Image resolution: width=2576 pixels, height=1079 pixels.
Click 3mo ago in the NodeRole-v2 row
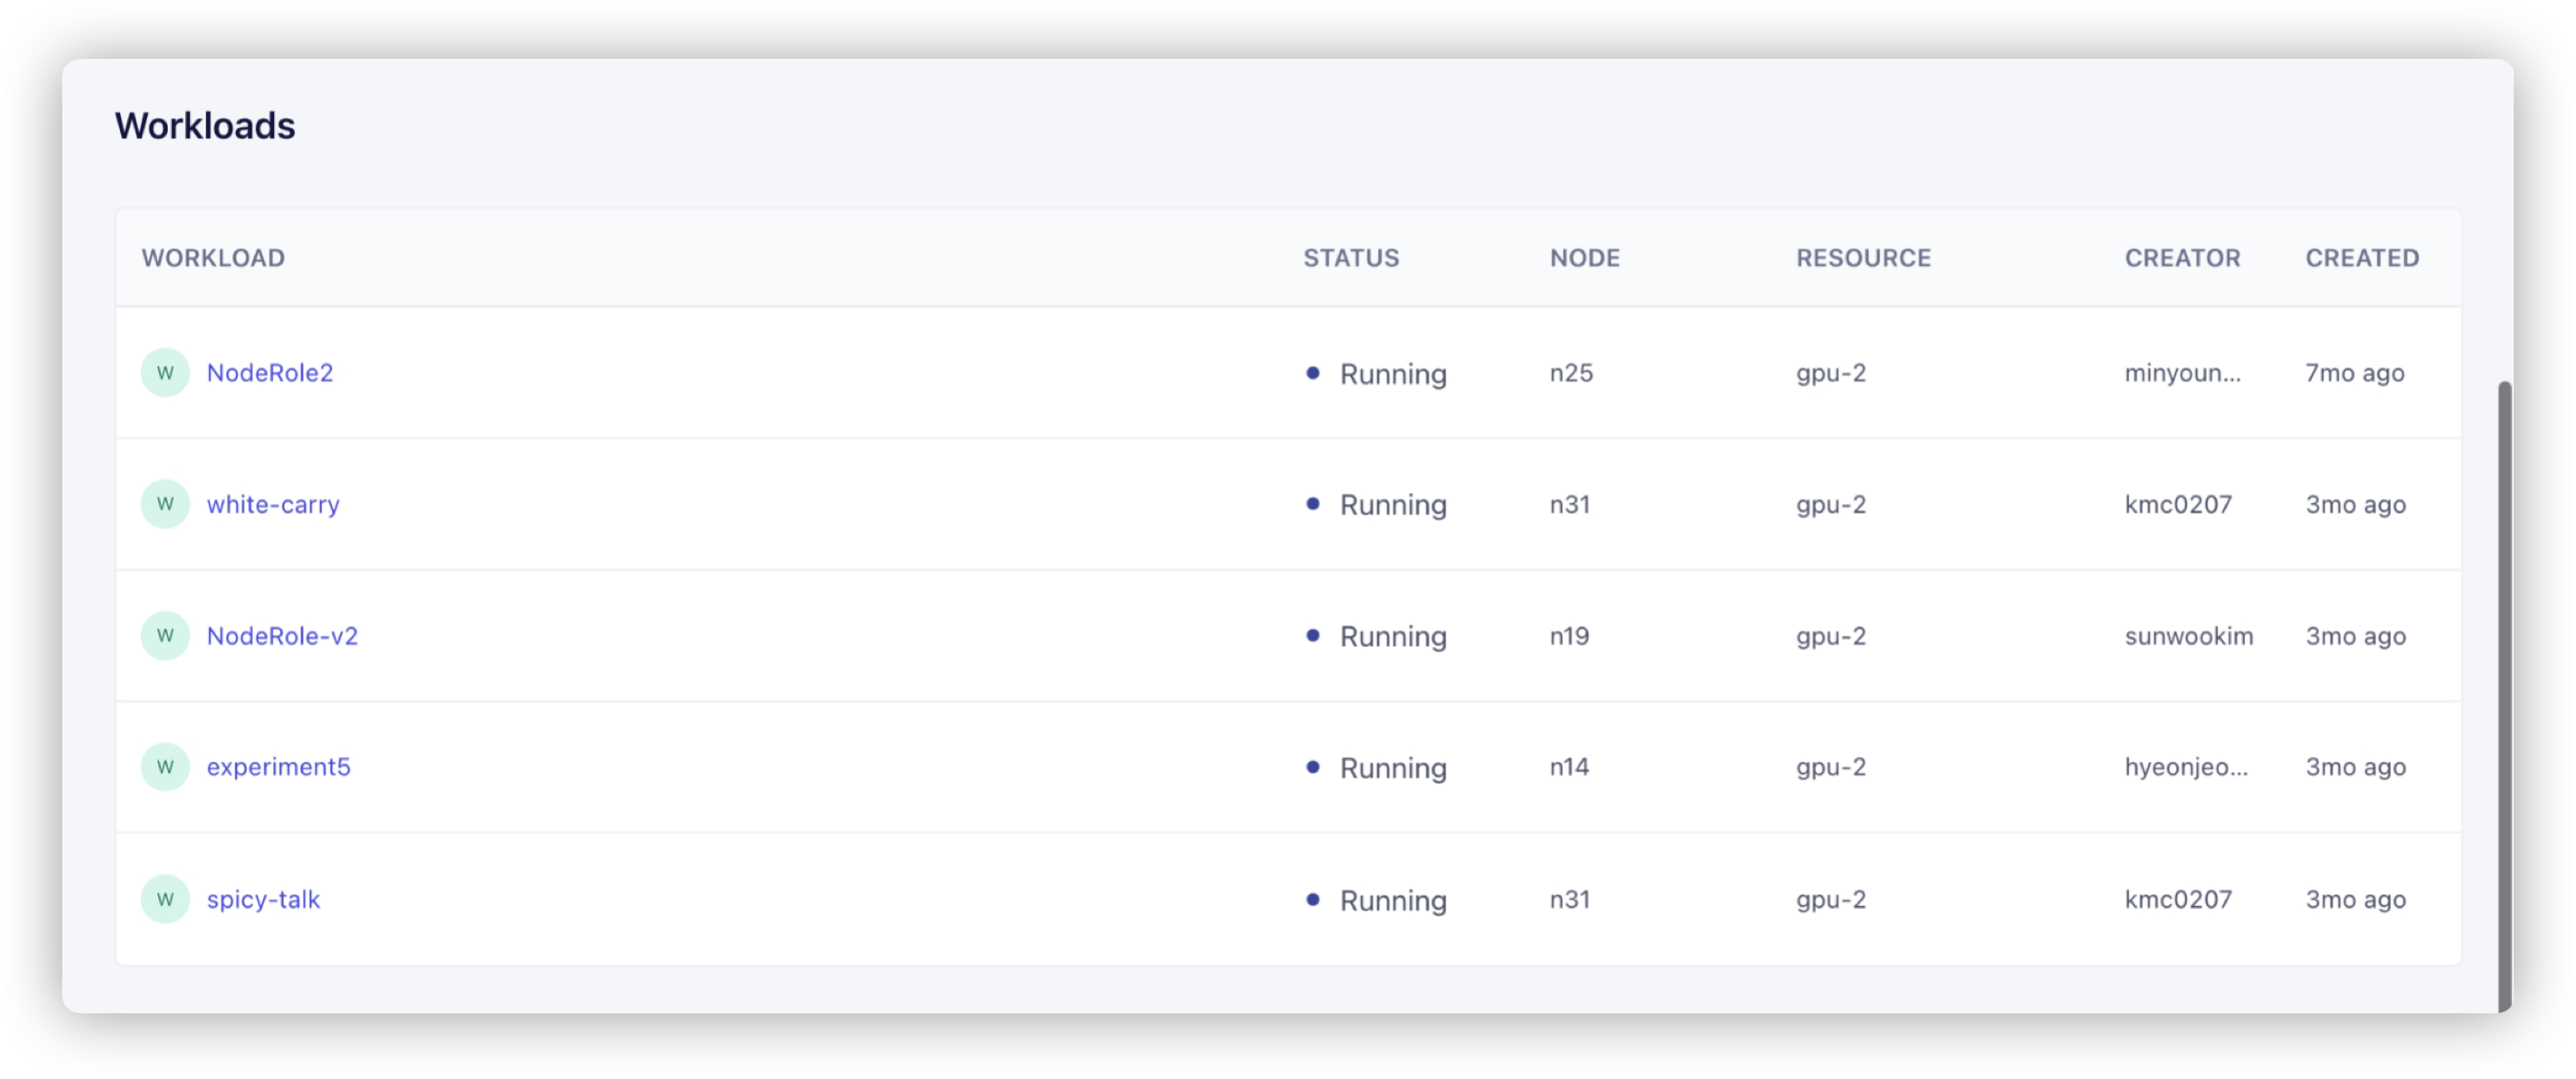(2356, 637)
